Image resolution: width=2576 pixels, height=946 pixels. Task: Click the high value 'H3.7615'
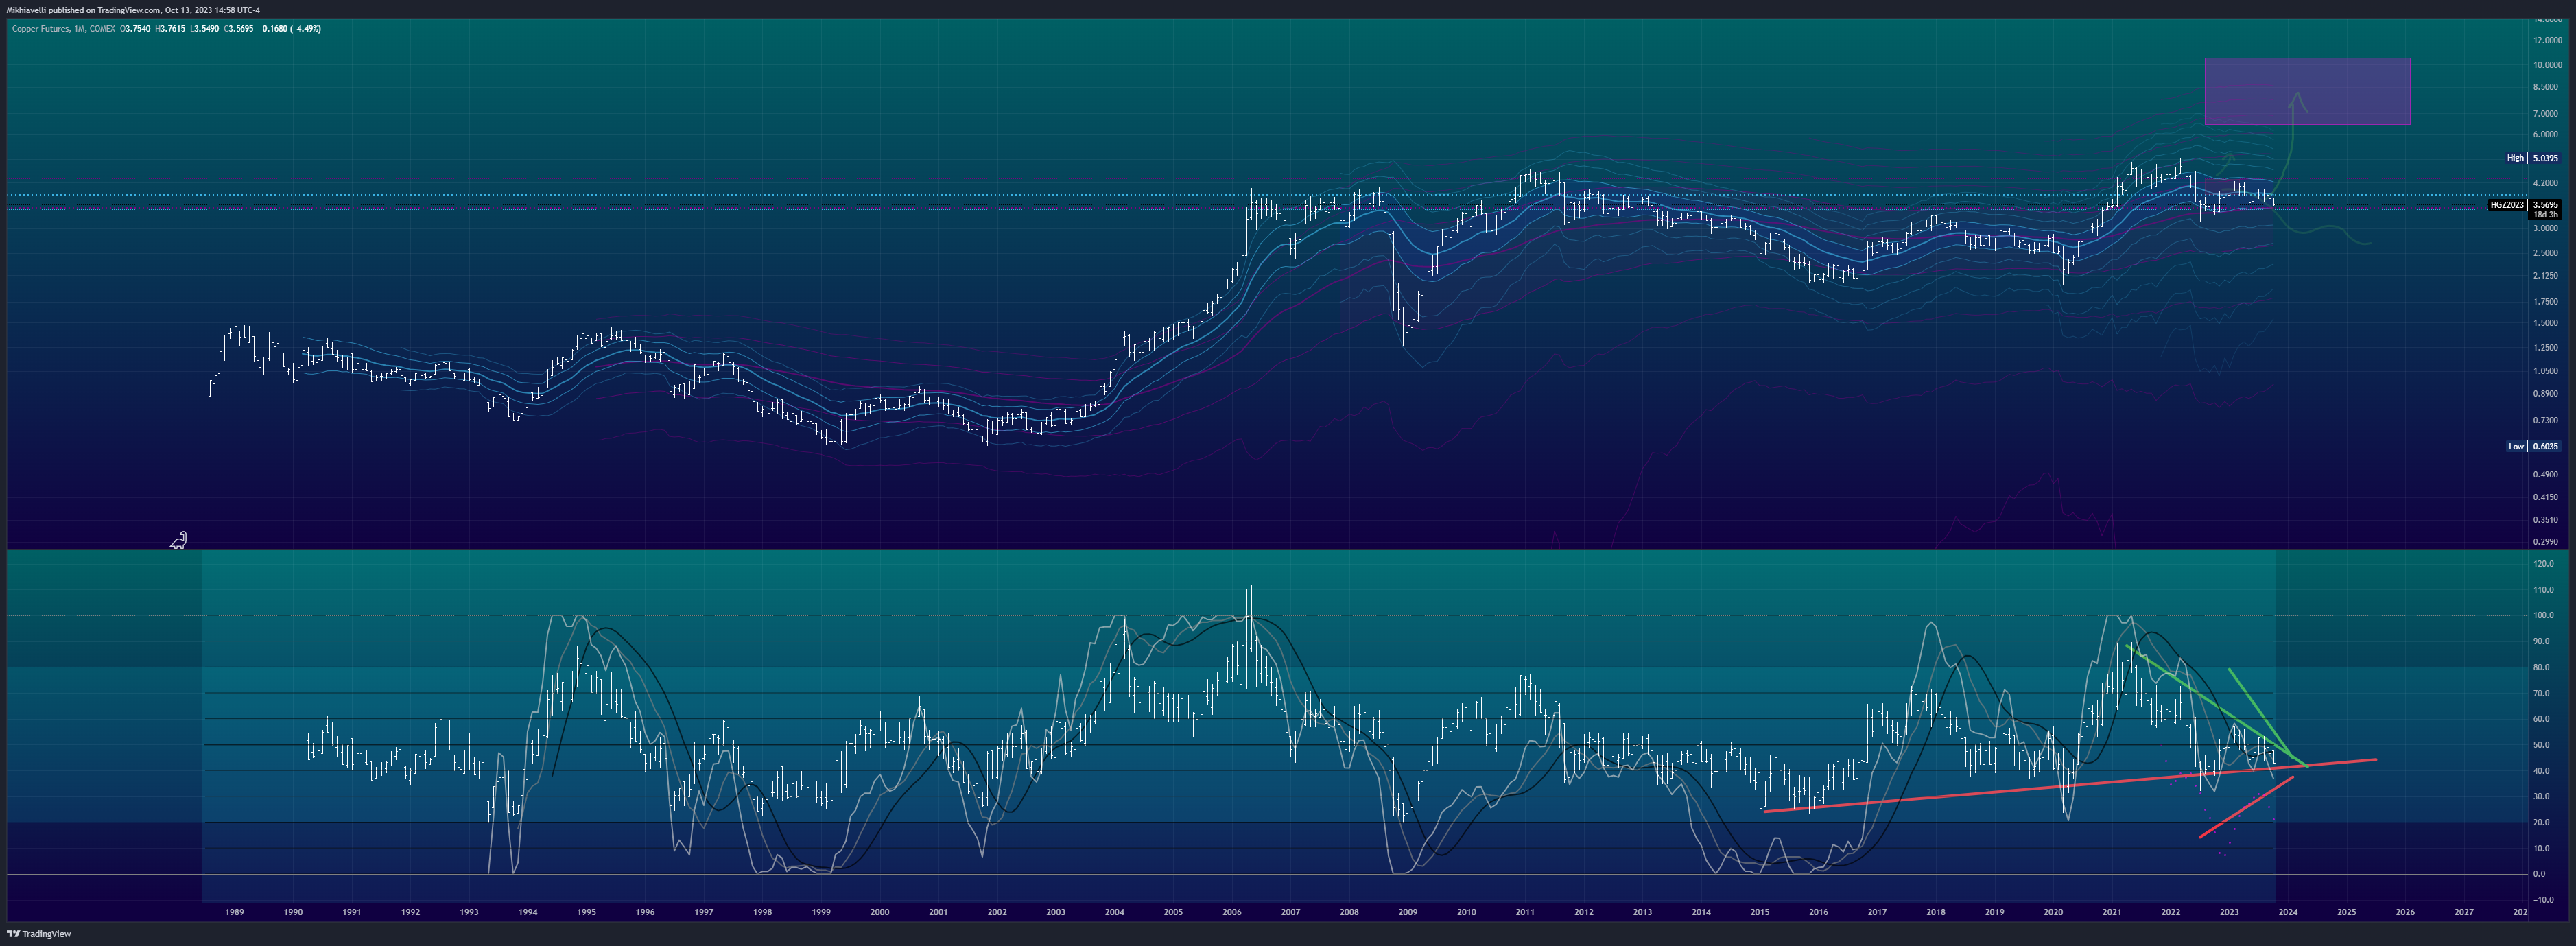click(x=170, y=29)
